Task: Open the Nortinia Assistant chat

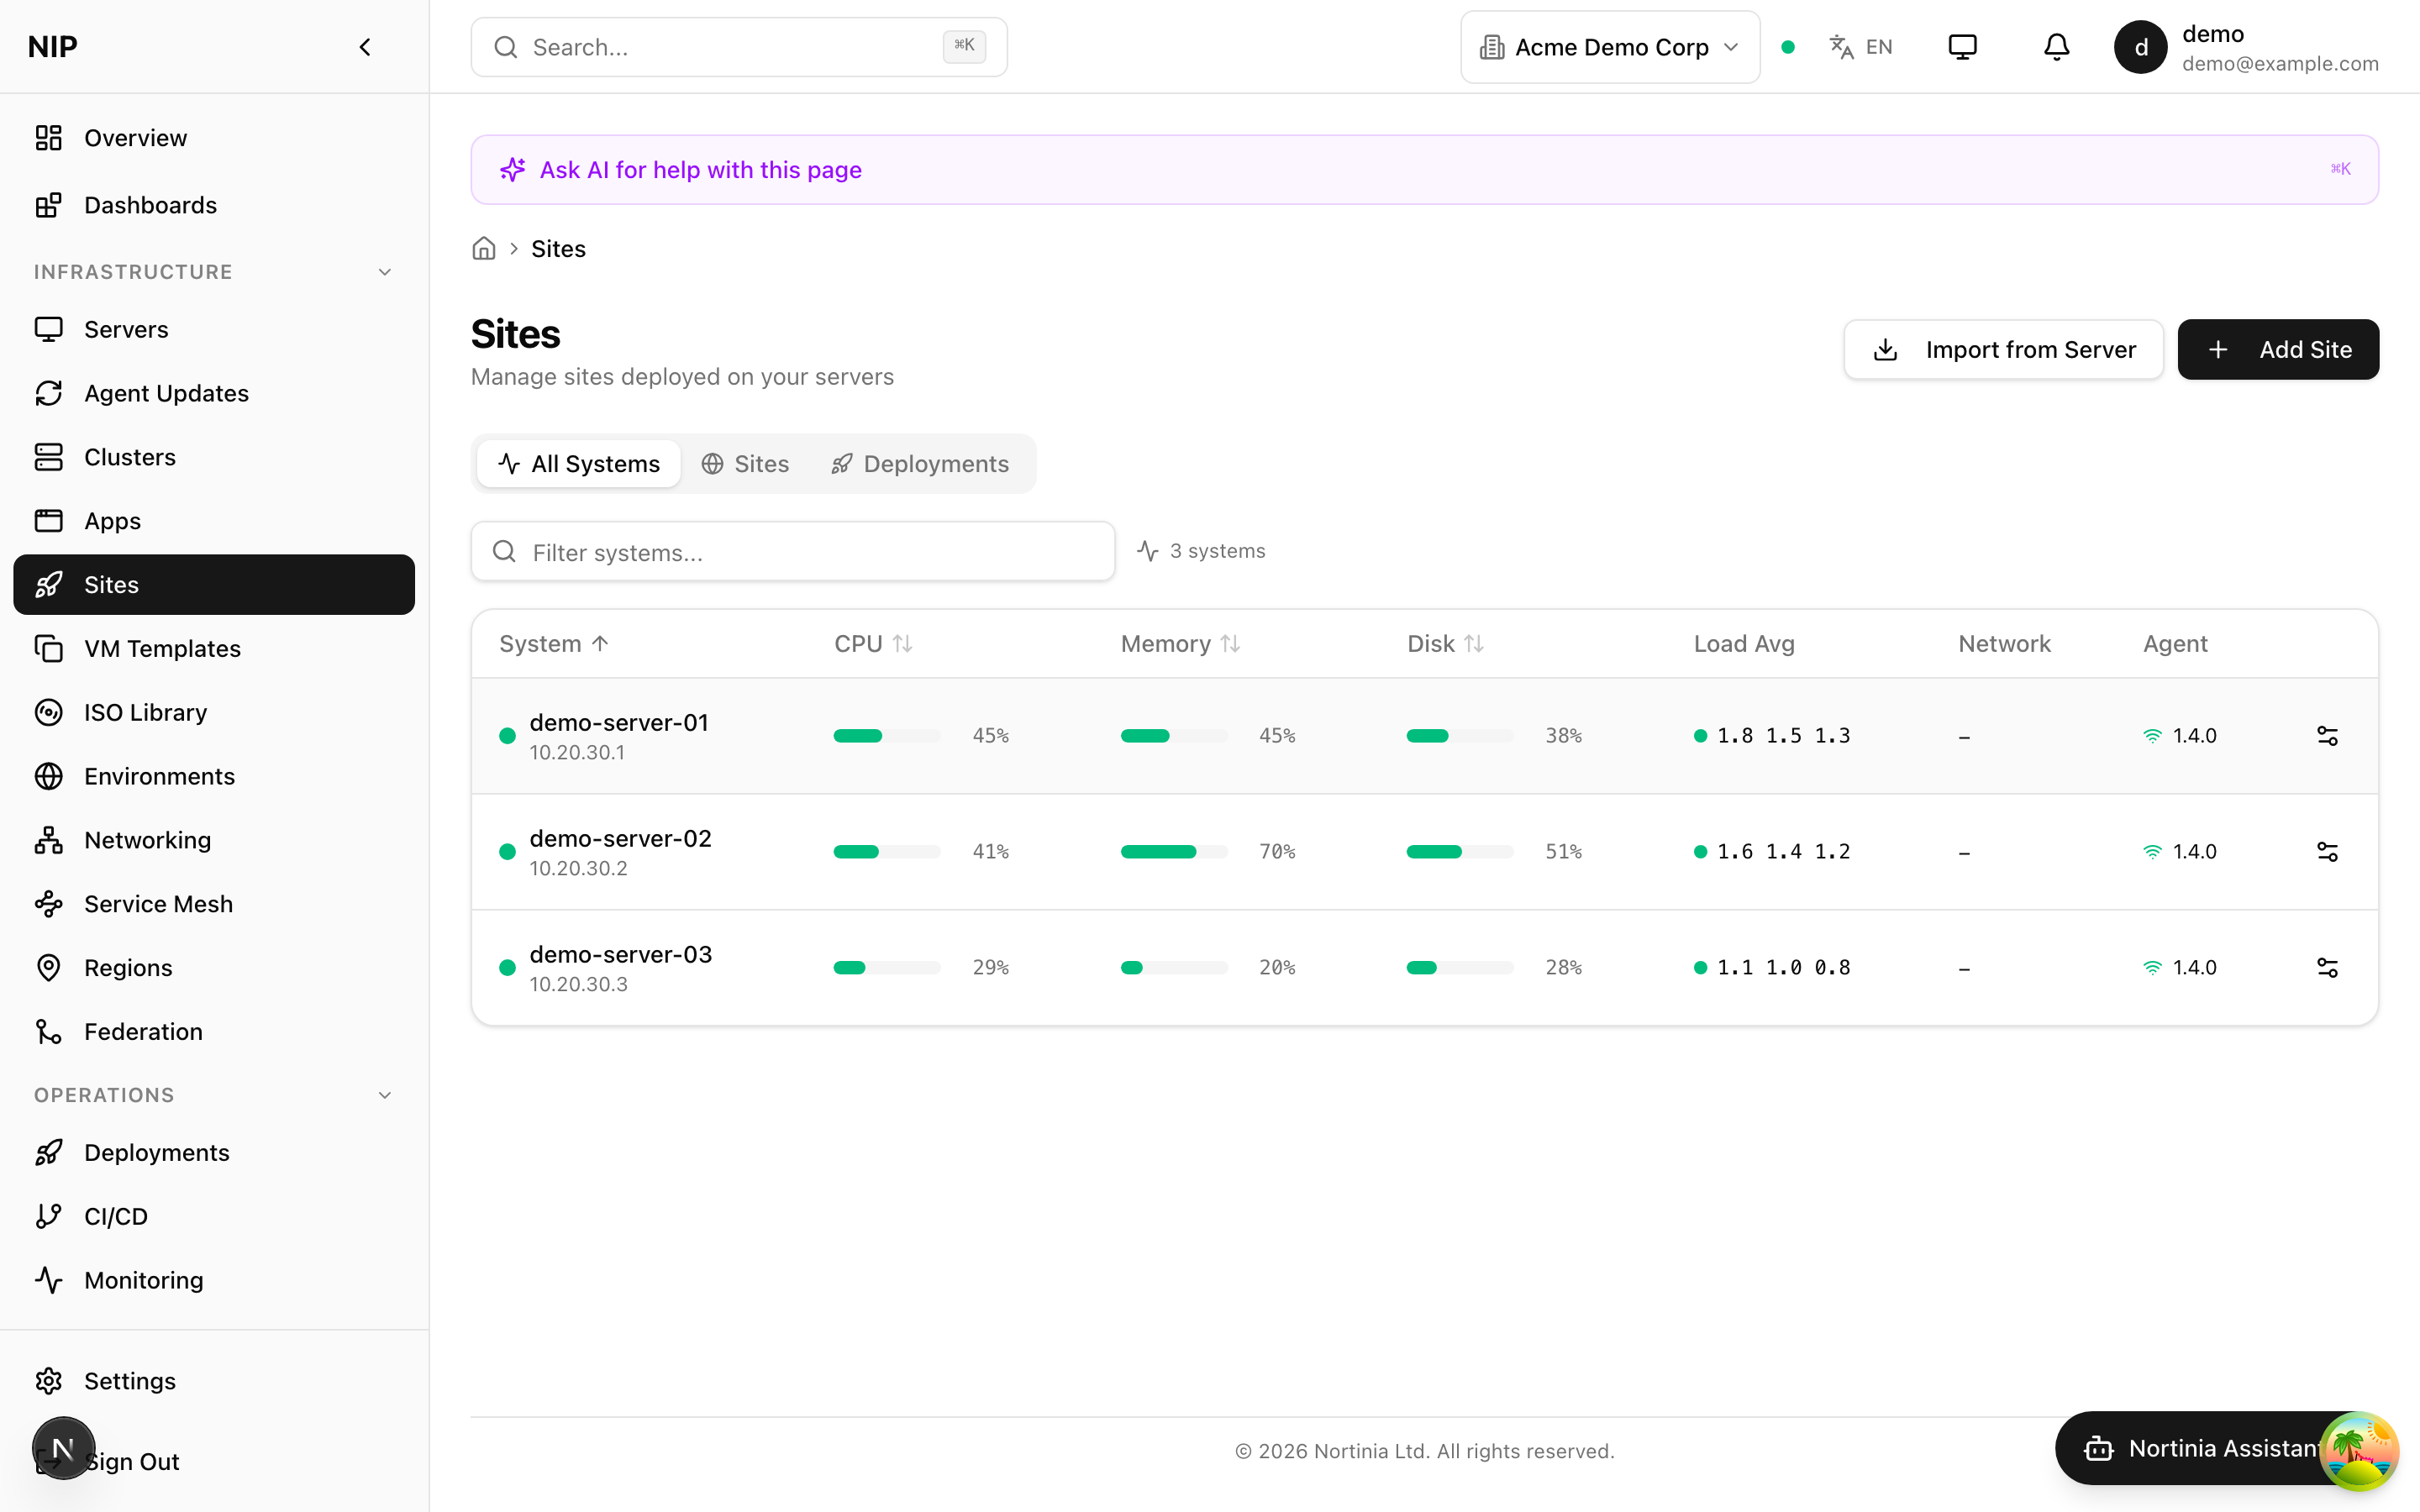Action: click(x=2200, y=1448)
